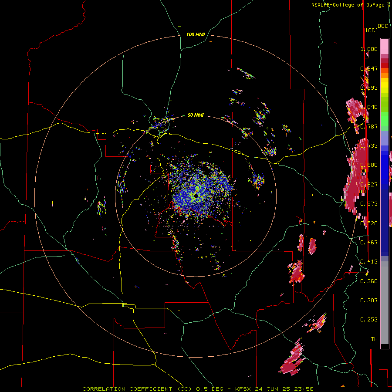This screenshot has height=392, width=392.
Task: Click the 0.840 scale value
Action: point(369,107)
